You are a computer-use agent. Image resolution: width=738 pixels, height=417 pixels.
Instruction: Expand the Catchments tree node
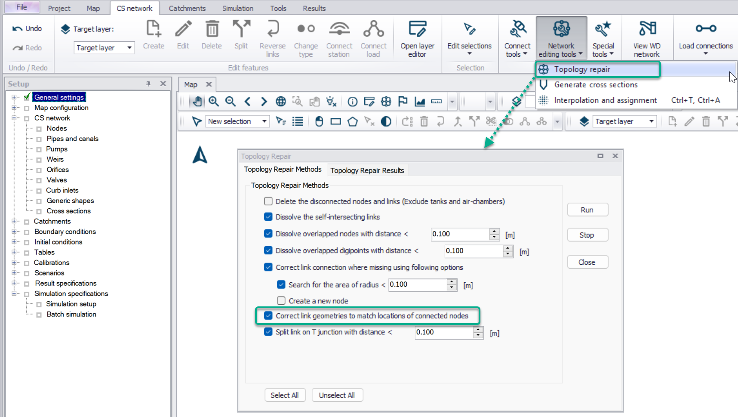[x=14, y=221]
